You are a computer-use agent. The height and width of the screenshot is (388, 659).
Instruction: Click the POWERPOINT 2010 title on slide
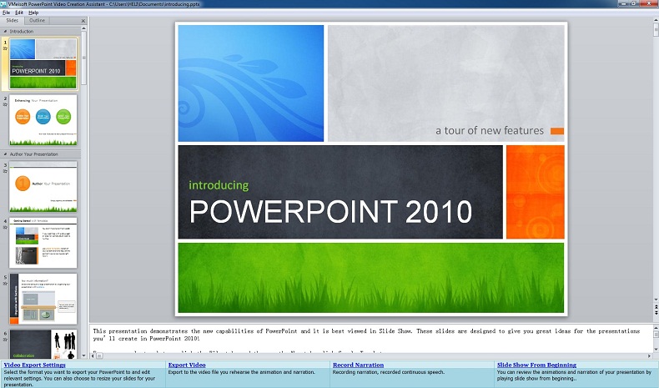click(331, 211)
